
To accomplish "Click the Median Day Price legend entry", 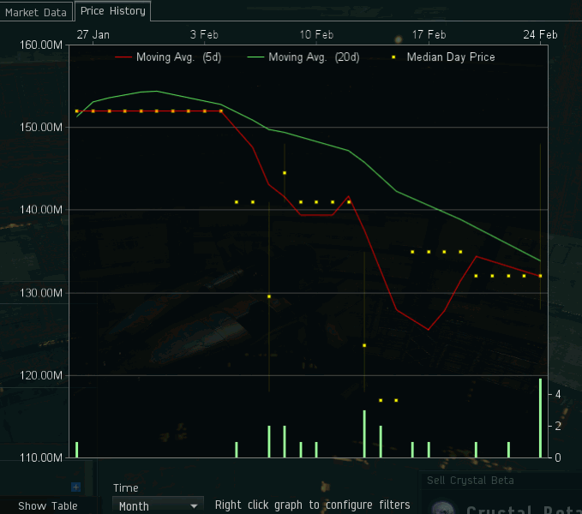I will [443, 57].
